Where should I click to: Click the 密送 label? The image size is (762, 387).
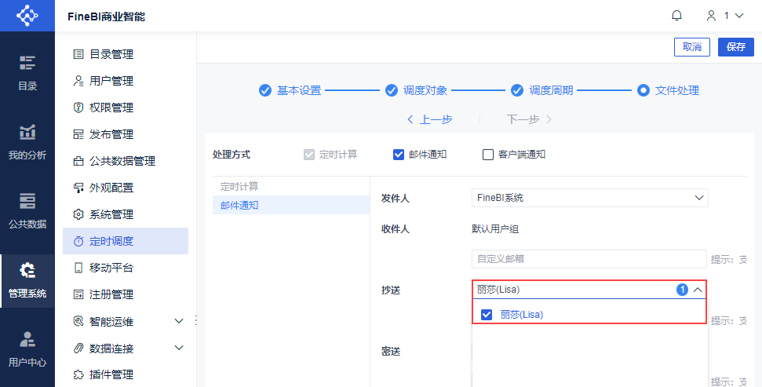(391, 351)
